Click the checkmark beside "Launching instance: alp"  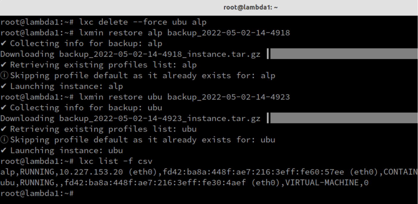3,86
